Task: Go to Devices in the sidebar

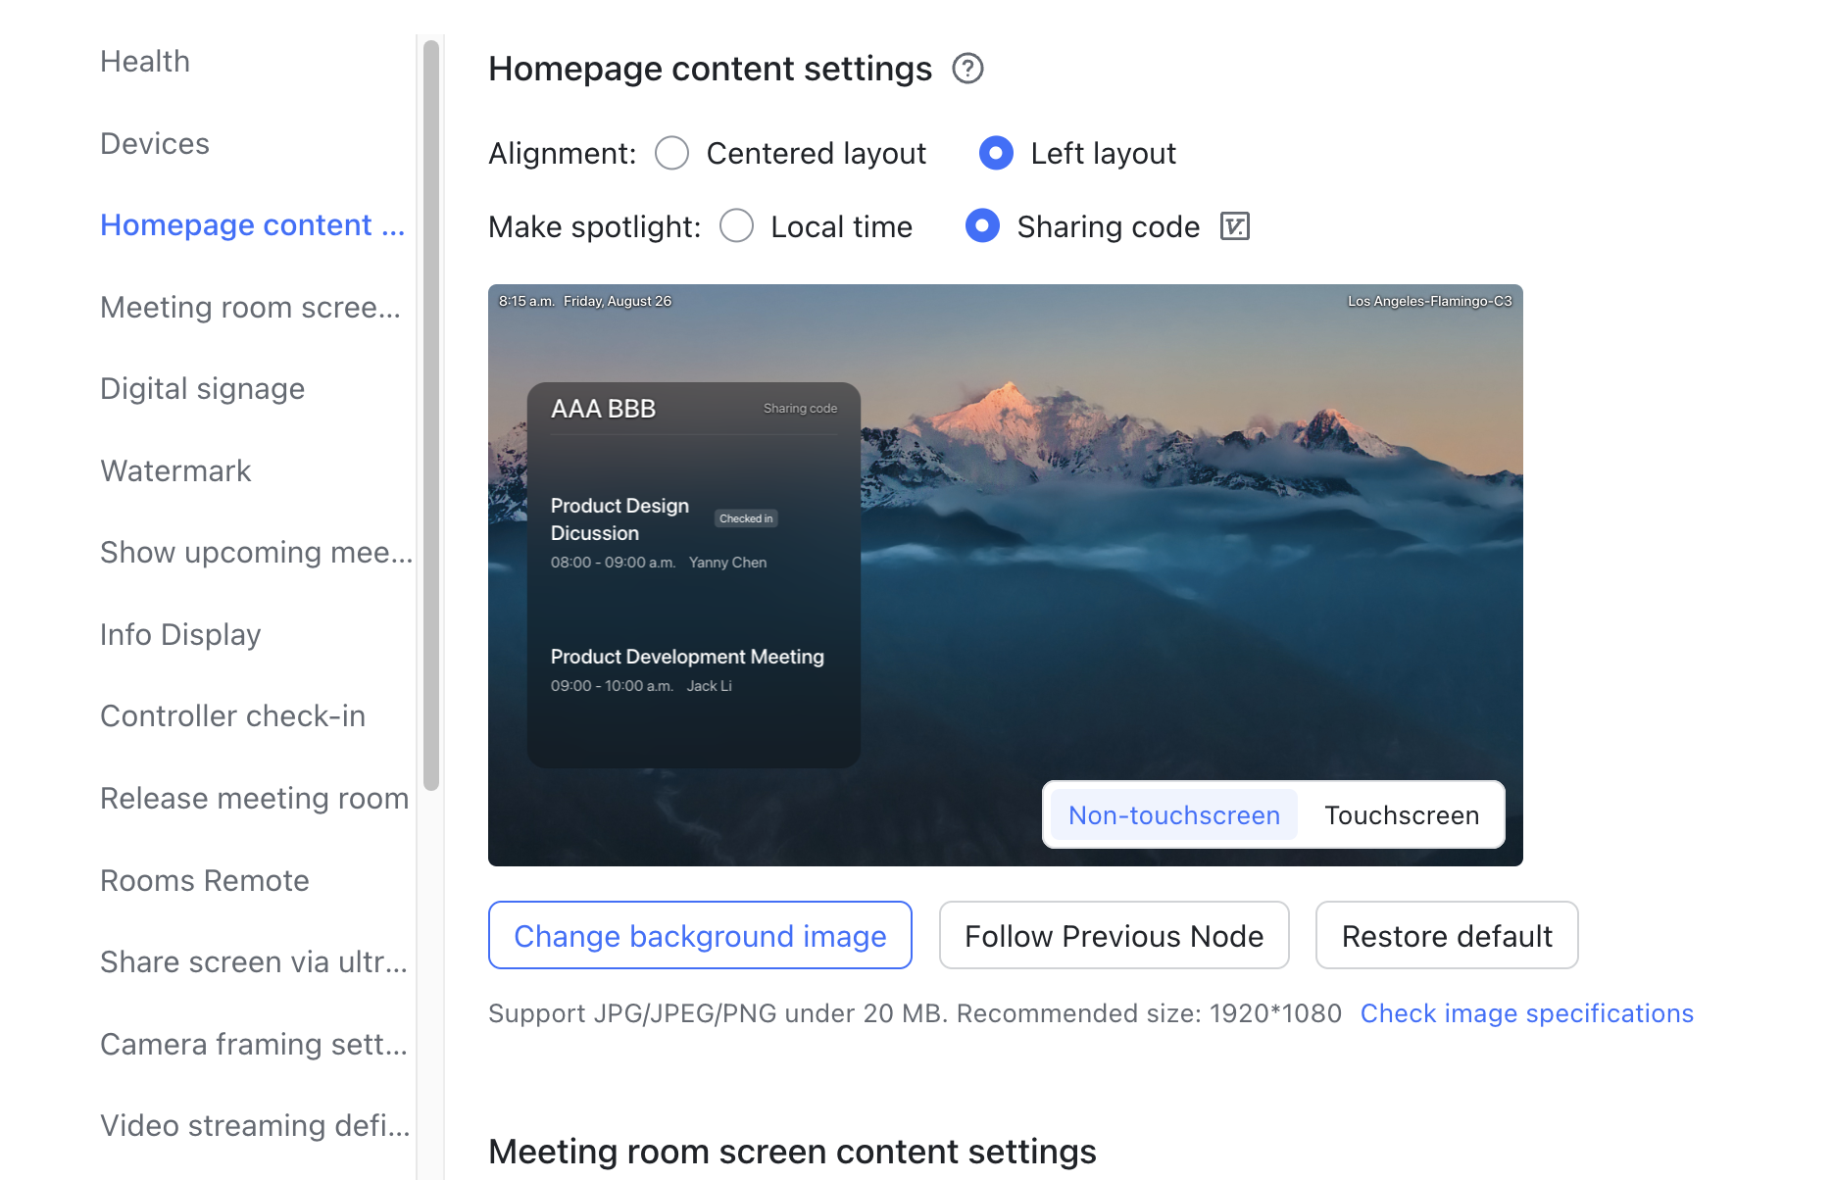Action: tap(155, 144)
